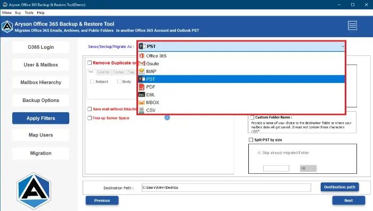Open the Buy menu
The width and height of the screenshot is (373, 211).
click(18, 13)
